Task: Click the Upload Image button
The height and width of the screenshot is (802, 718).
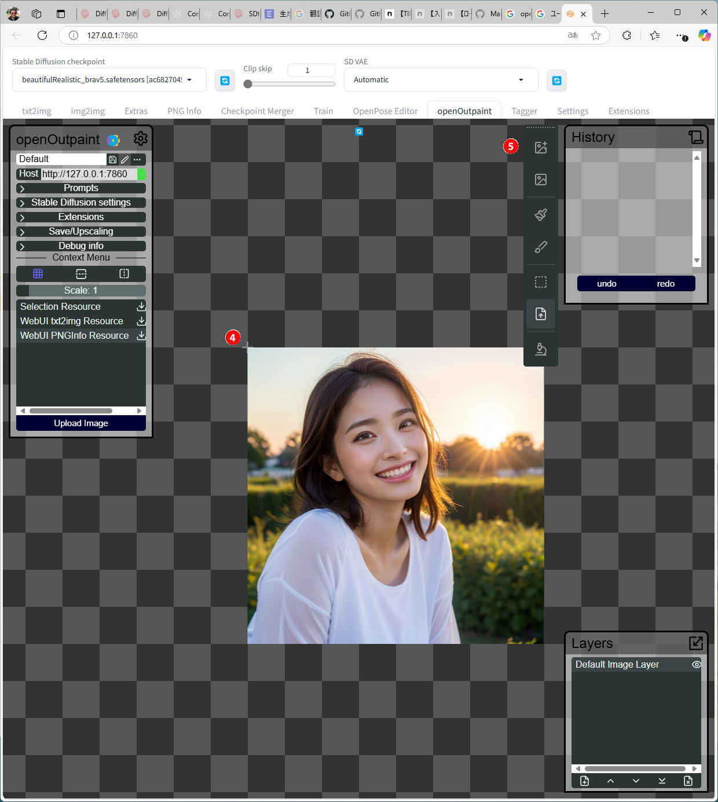Action: (80, 423)
